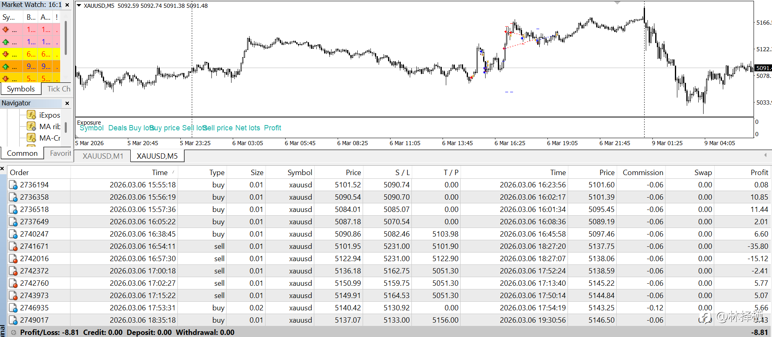This screenshot has height=337, width=772.
Task: Close the Market Watch panel
Action: pyautogui.click(x=67, y=5)
